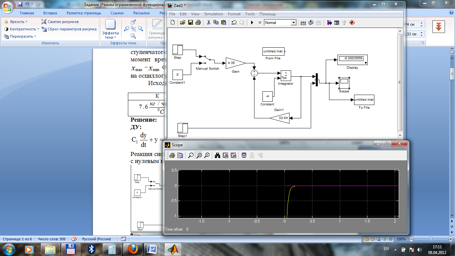The image size is (455, 256).
Task: Open Tools menu in Zad2
Action: [250, 14]
